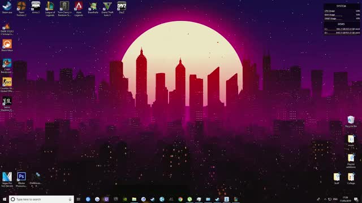Open the Task View button
Viewport: 362px width, 203px height.
79,199
